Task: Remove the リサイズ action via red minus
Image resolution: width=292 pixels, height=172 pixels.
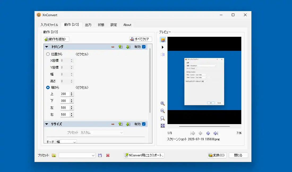Action: (x=113, y=124)
